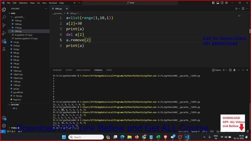Switch to the PORTS panel tab
This screenshot has width=251, height=141.
(x=109, y=70)
